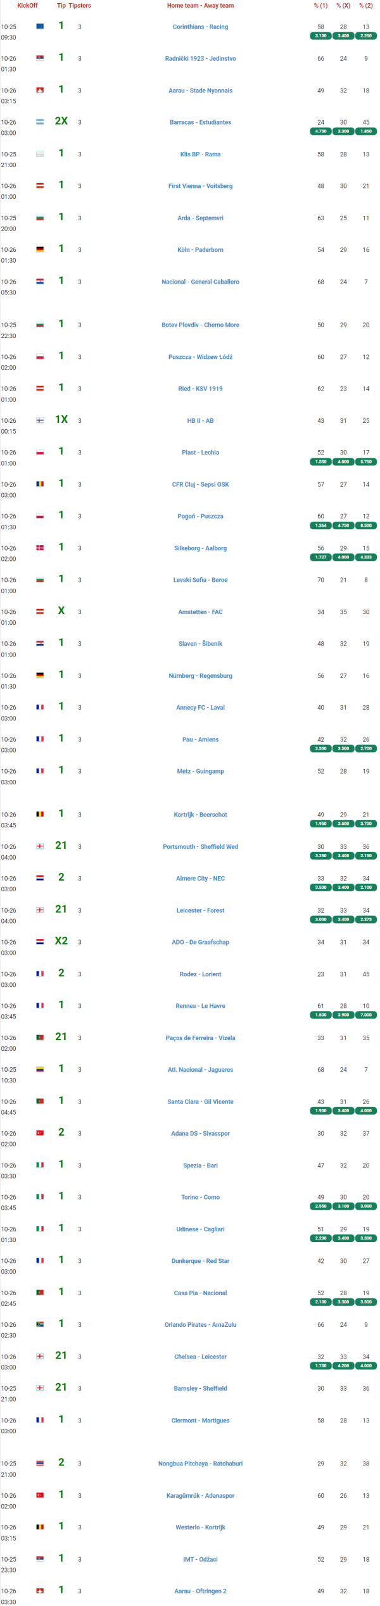Open the Rennes - Le Havre match link
The height and width of the screenshot is (1606, 380).
click(200, 1005)
